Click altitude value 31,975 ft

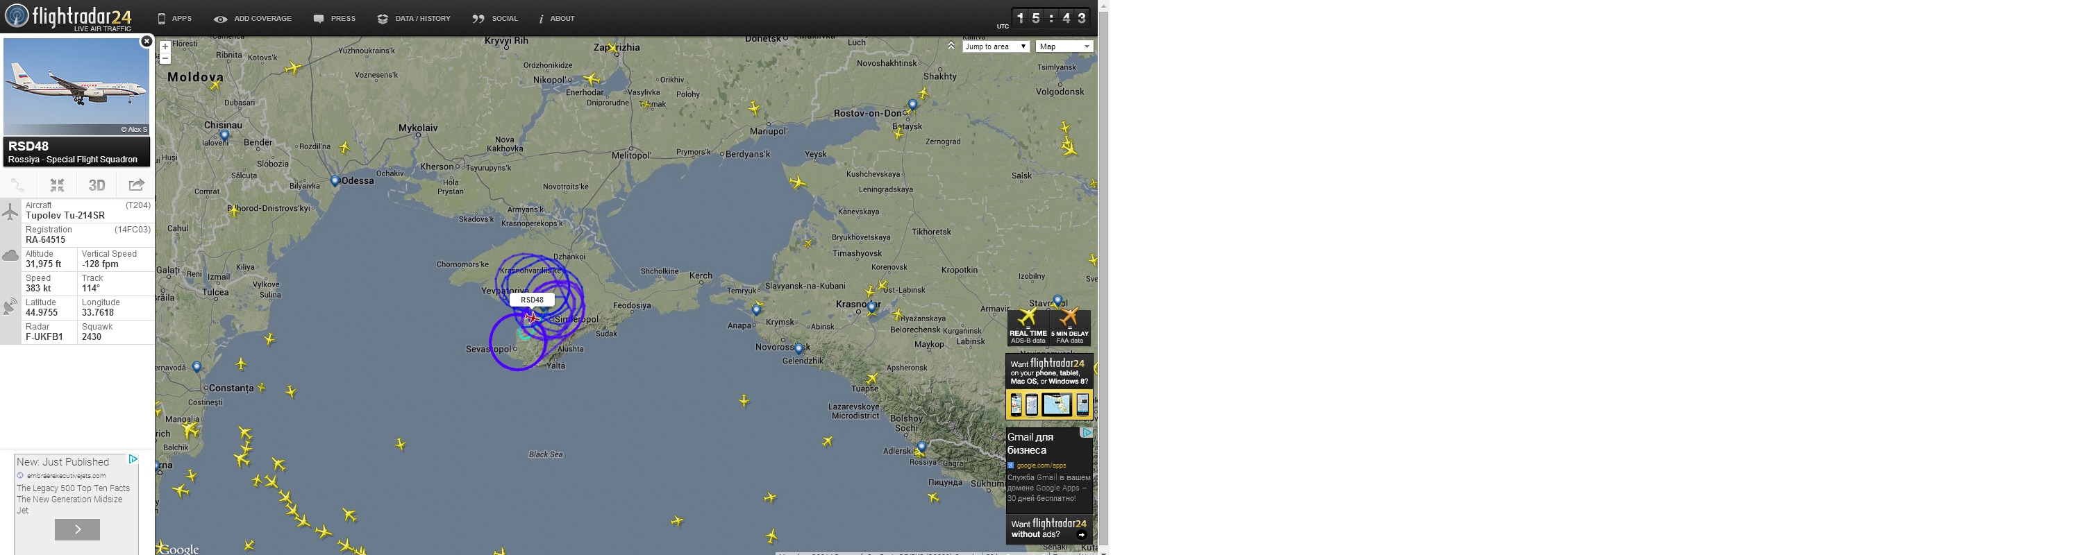point(44,264)
